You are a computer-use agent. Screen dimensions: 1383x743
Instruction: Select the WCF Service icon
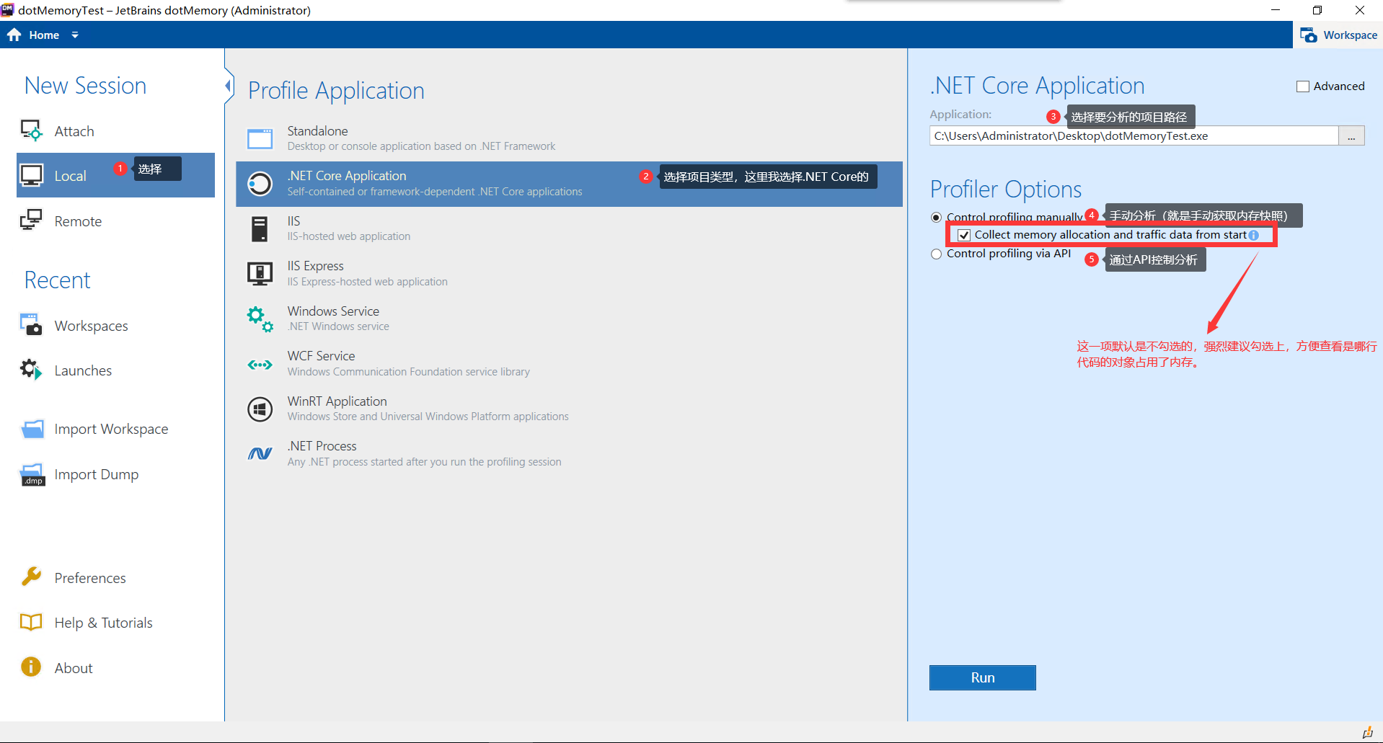[260, 365]
